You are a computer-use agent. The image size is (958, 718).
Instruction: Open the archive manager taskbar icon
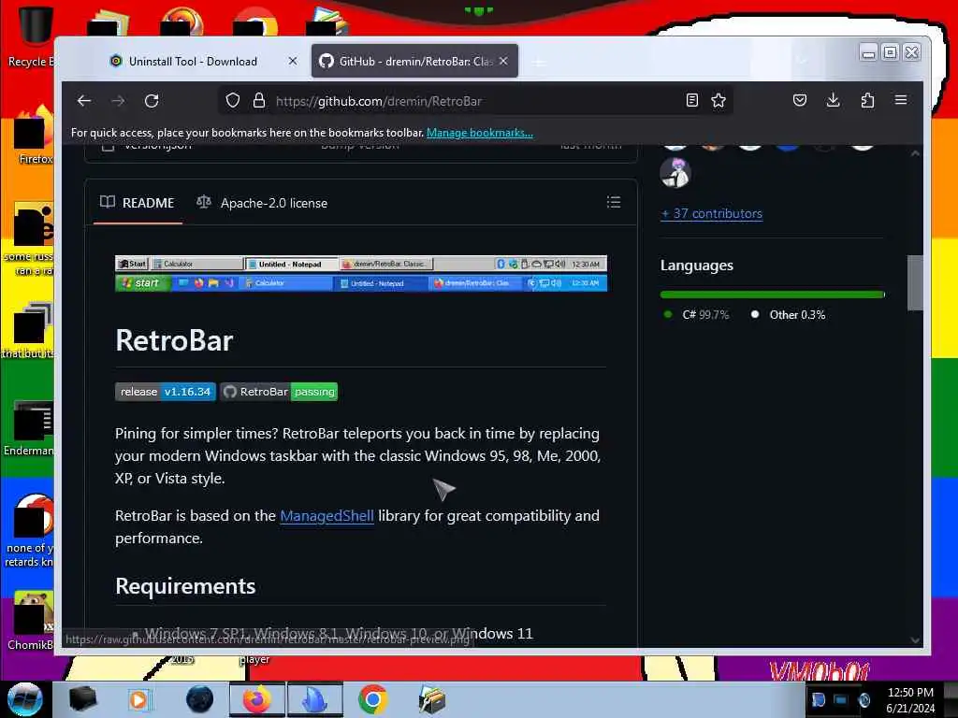coord(431,699)
